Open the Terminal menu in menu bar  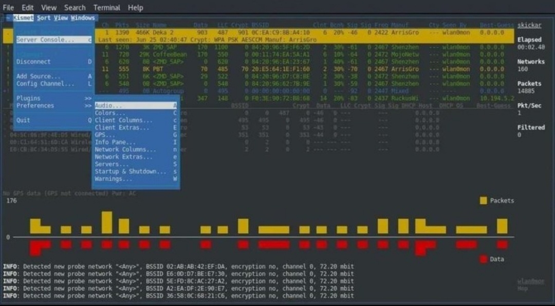[107, 7]
